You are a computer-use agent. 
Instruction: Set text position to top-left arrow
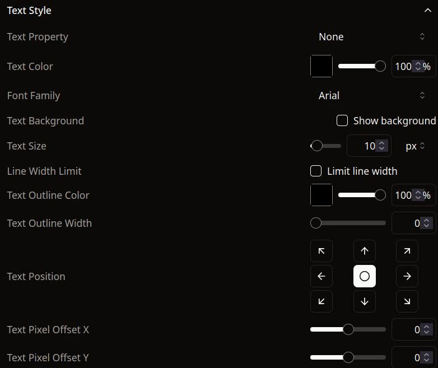coord(321,251)
